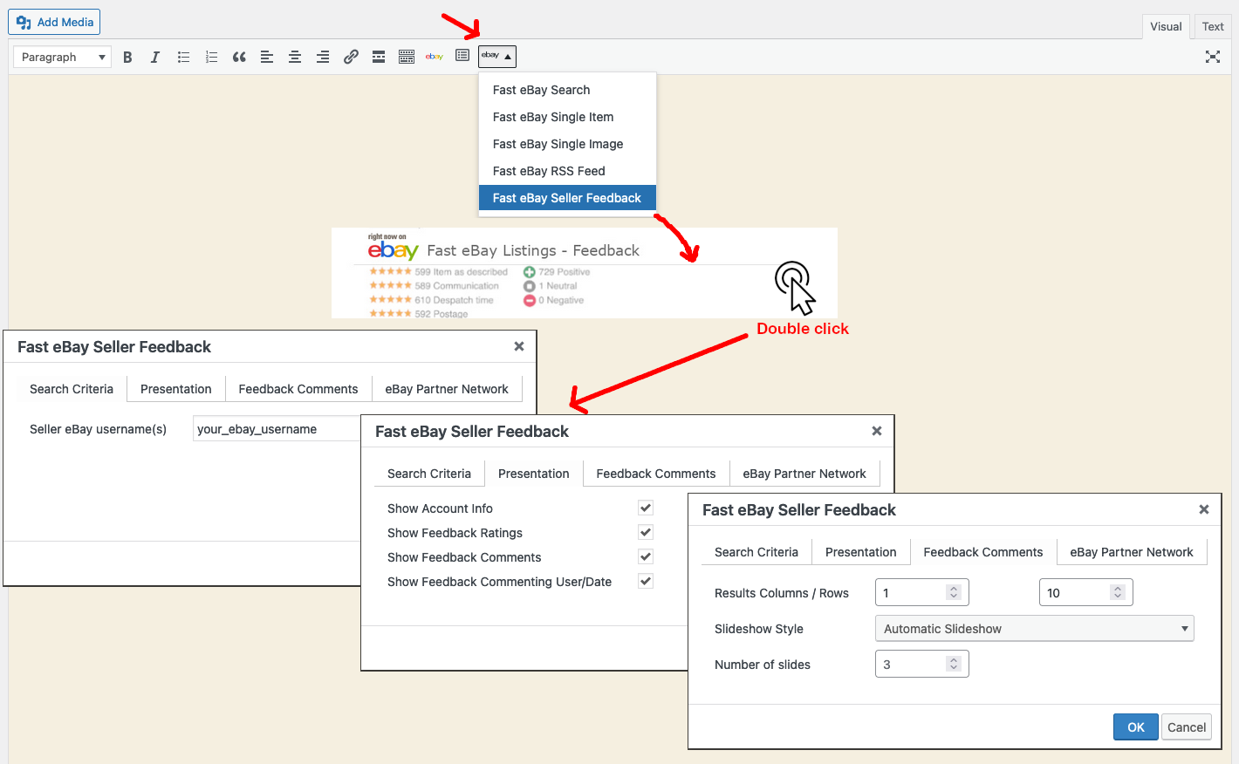The height and width of the screenshot is (764, 1239).
Task: Open Presentation tab in first dialog
Action: pos(176,389)
